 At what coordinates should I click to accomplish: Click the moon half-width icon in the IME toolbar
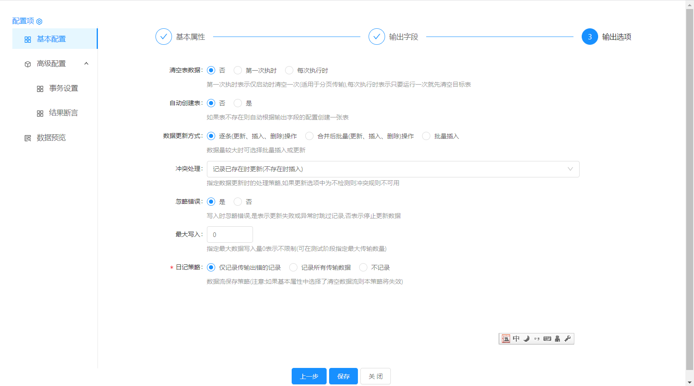coord(526,339)
